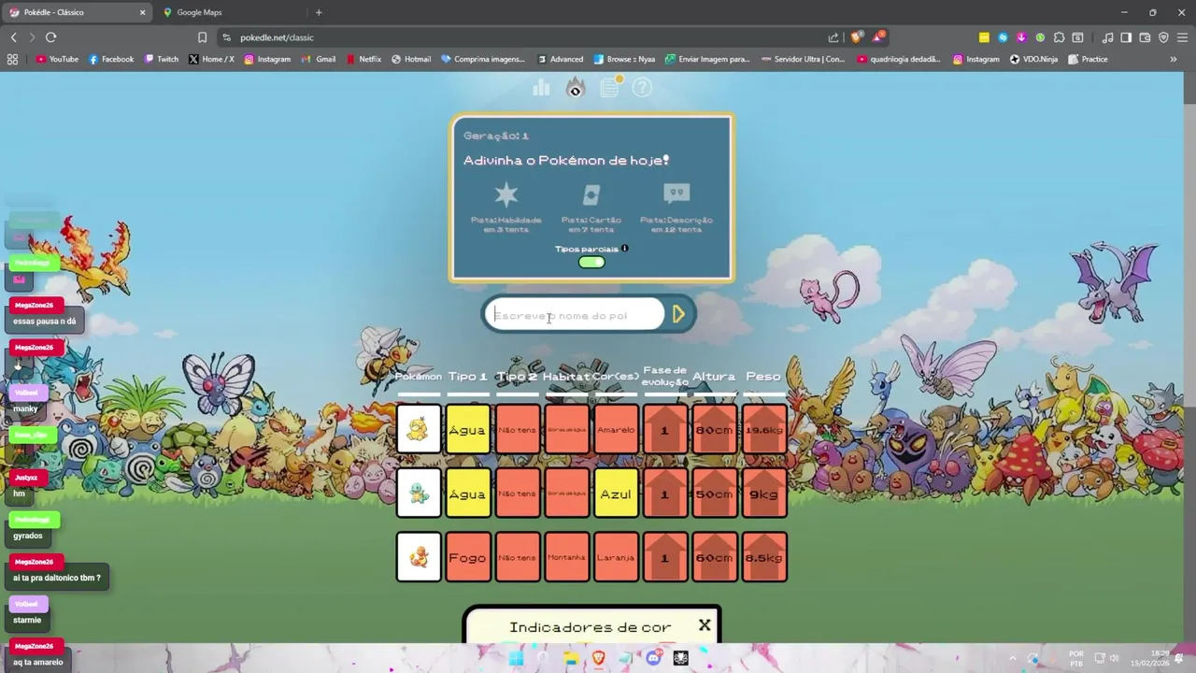
Task: Open Windows Start menu
Action: pos(515,658)
